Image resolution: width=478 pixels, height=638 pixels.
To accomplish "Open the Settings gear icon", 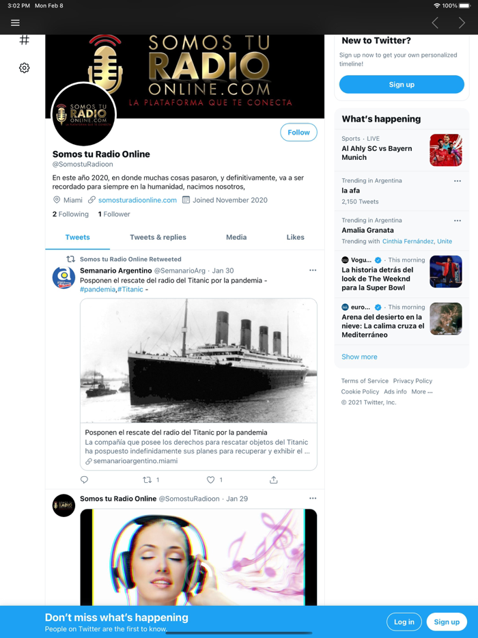I will click(25, 68).
